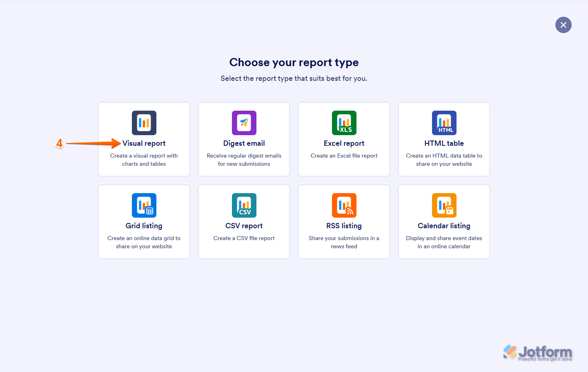
Task: Select the CSV report card
Action: [244, 221]
